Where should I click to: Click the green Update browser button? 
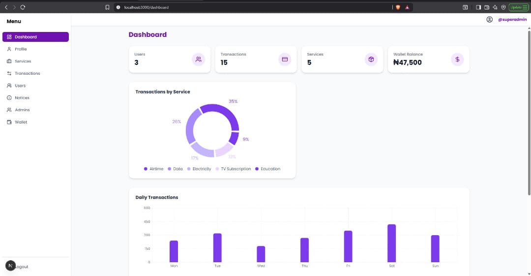[519, 7]
